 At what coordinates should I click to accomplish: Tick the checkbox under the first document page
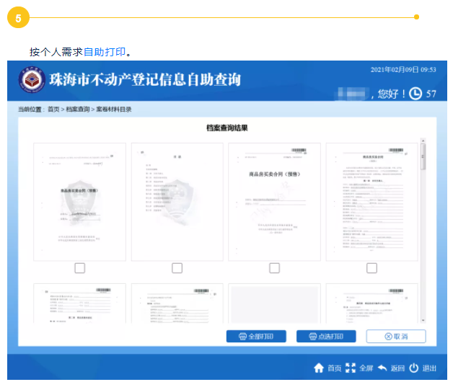pos(79,268)
